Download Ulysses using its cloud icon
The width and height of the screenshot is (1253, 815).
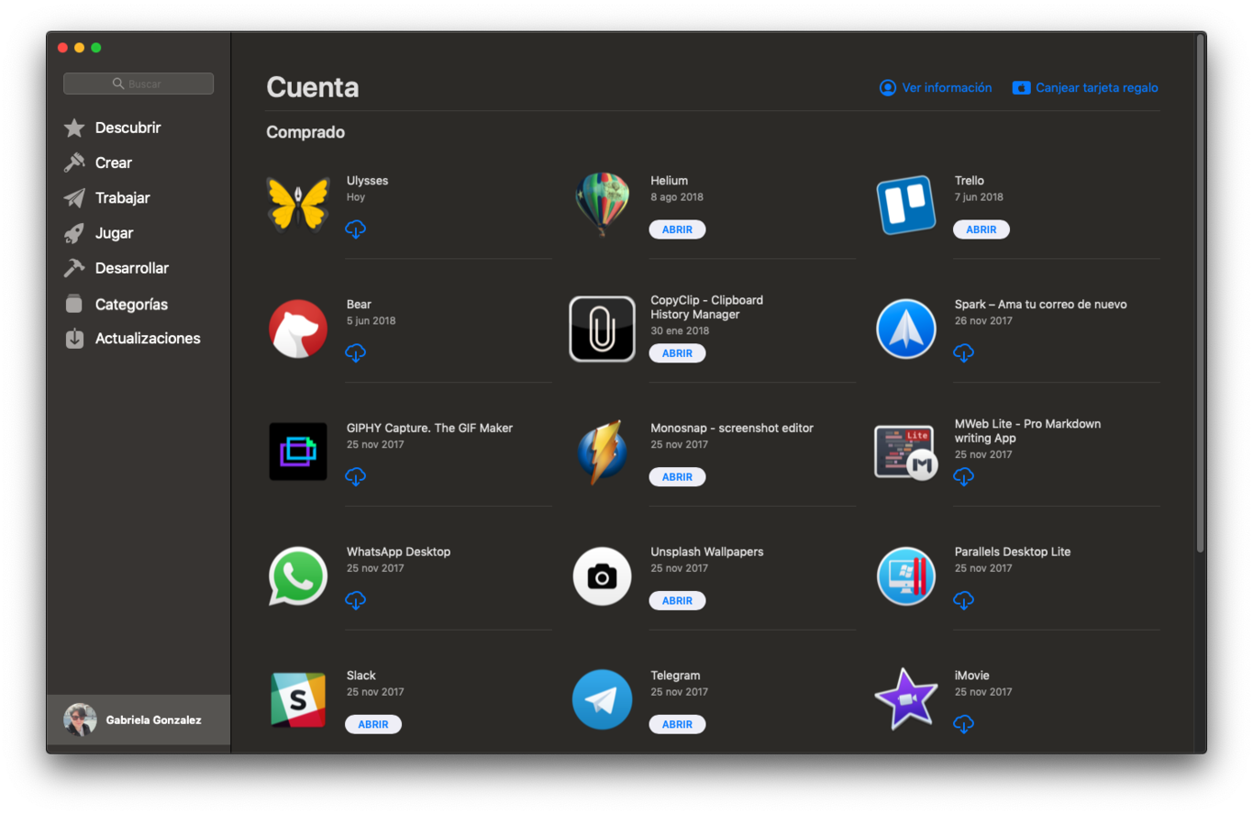[356, 229]
